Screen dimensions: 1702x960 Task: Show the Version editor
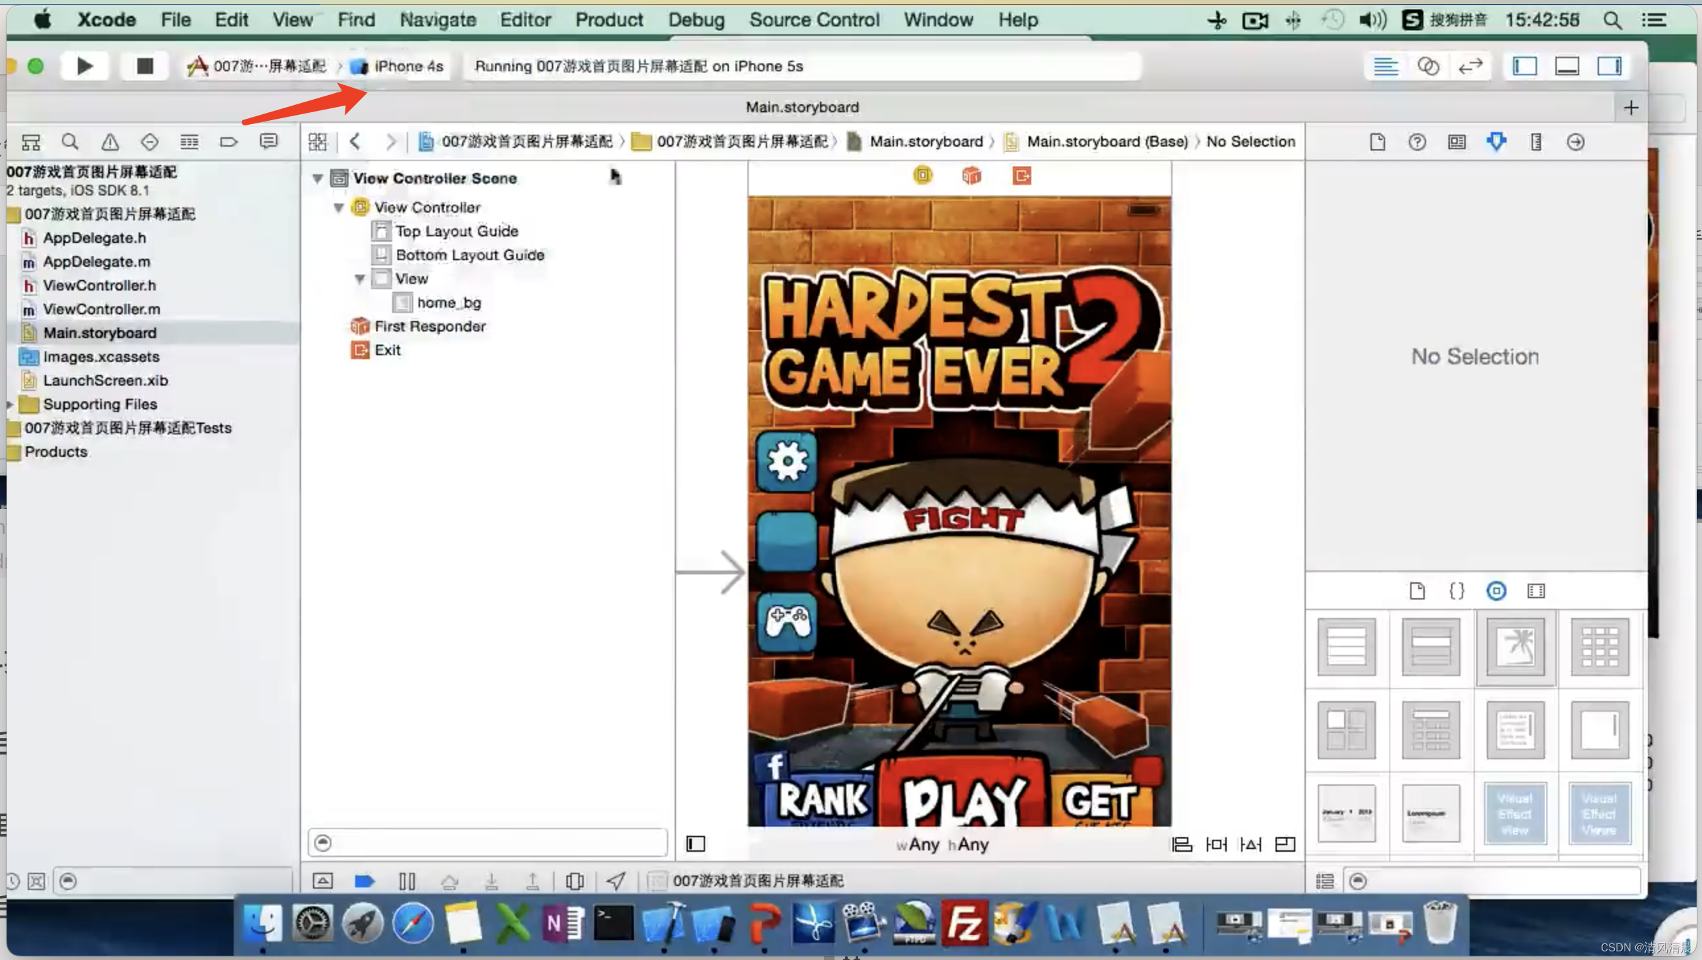pos(1470,66)
